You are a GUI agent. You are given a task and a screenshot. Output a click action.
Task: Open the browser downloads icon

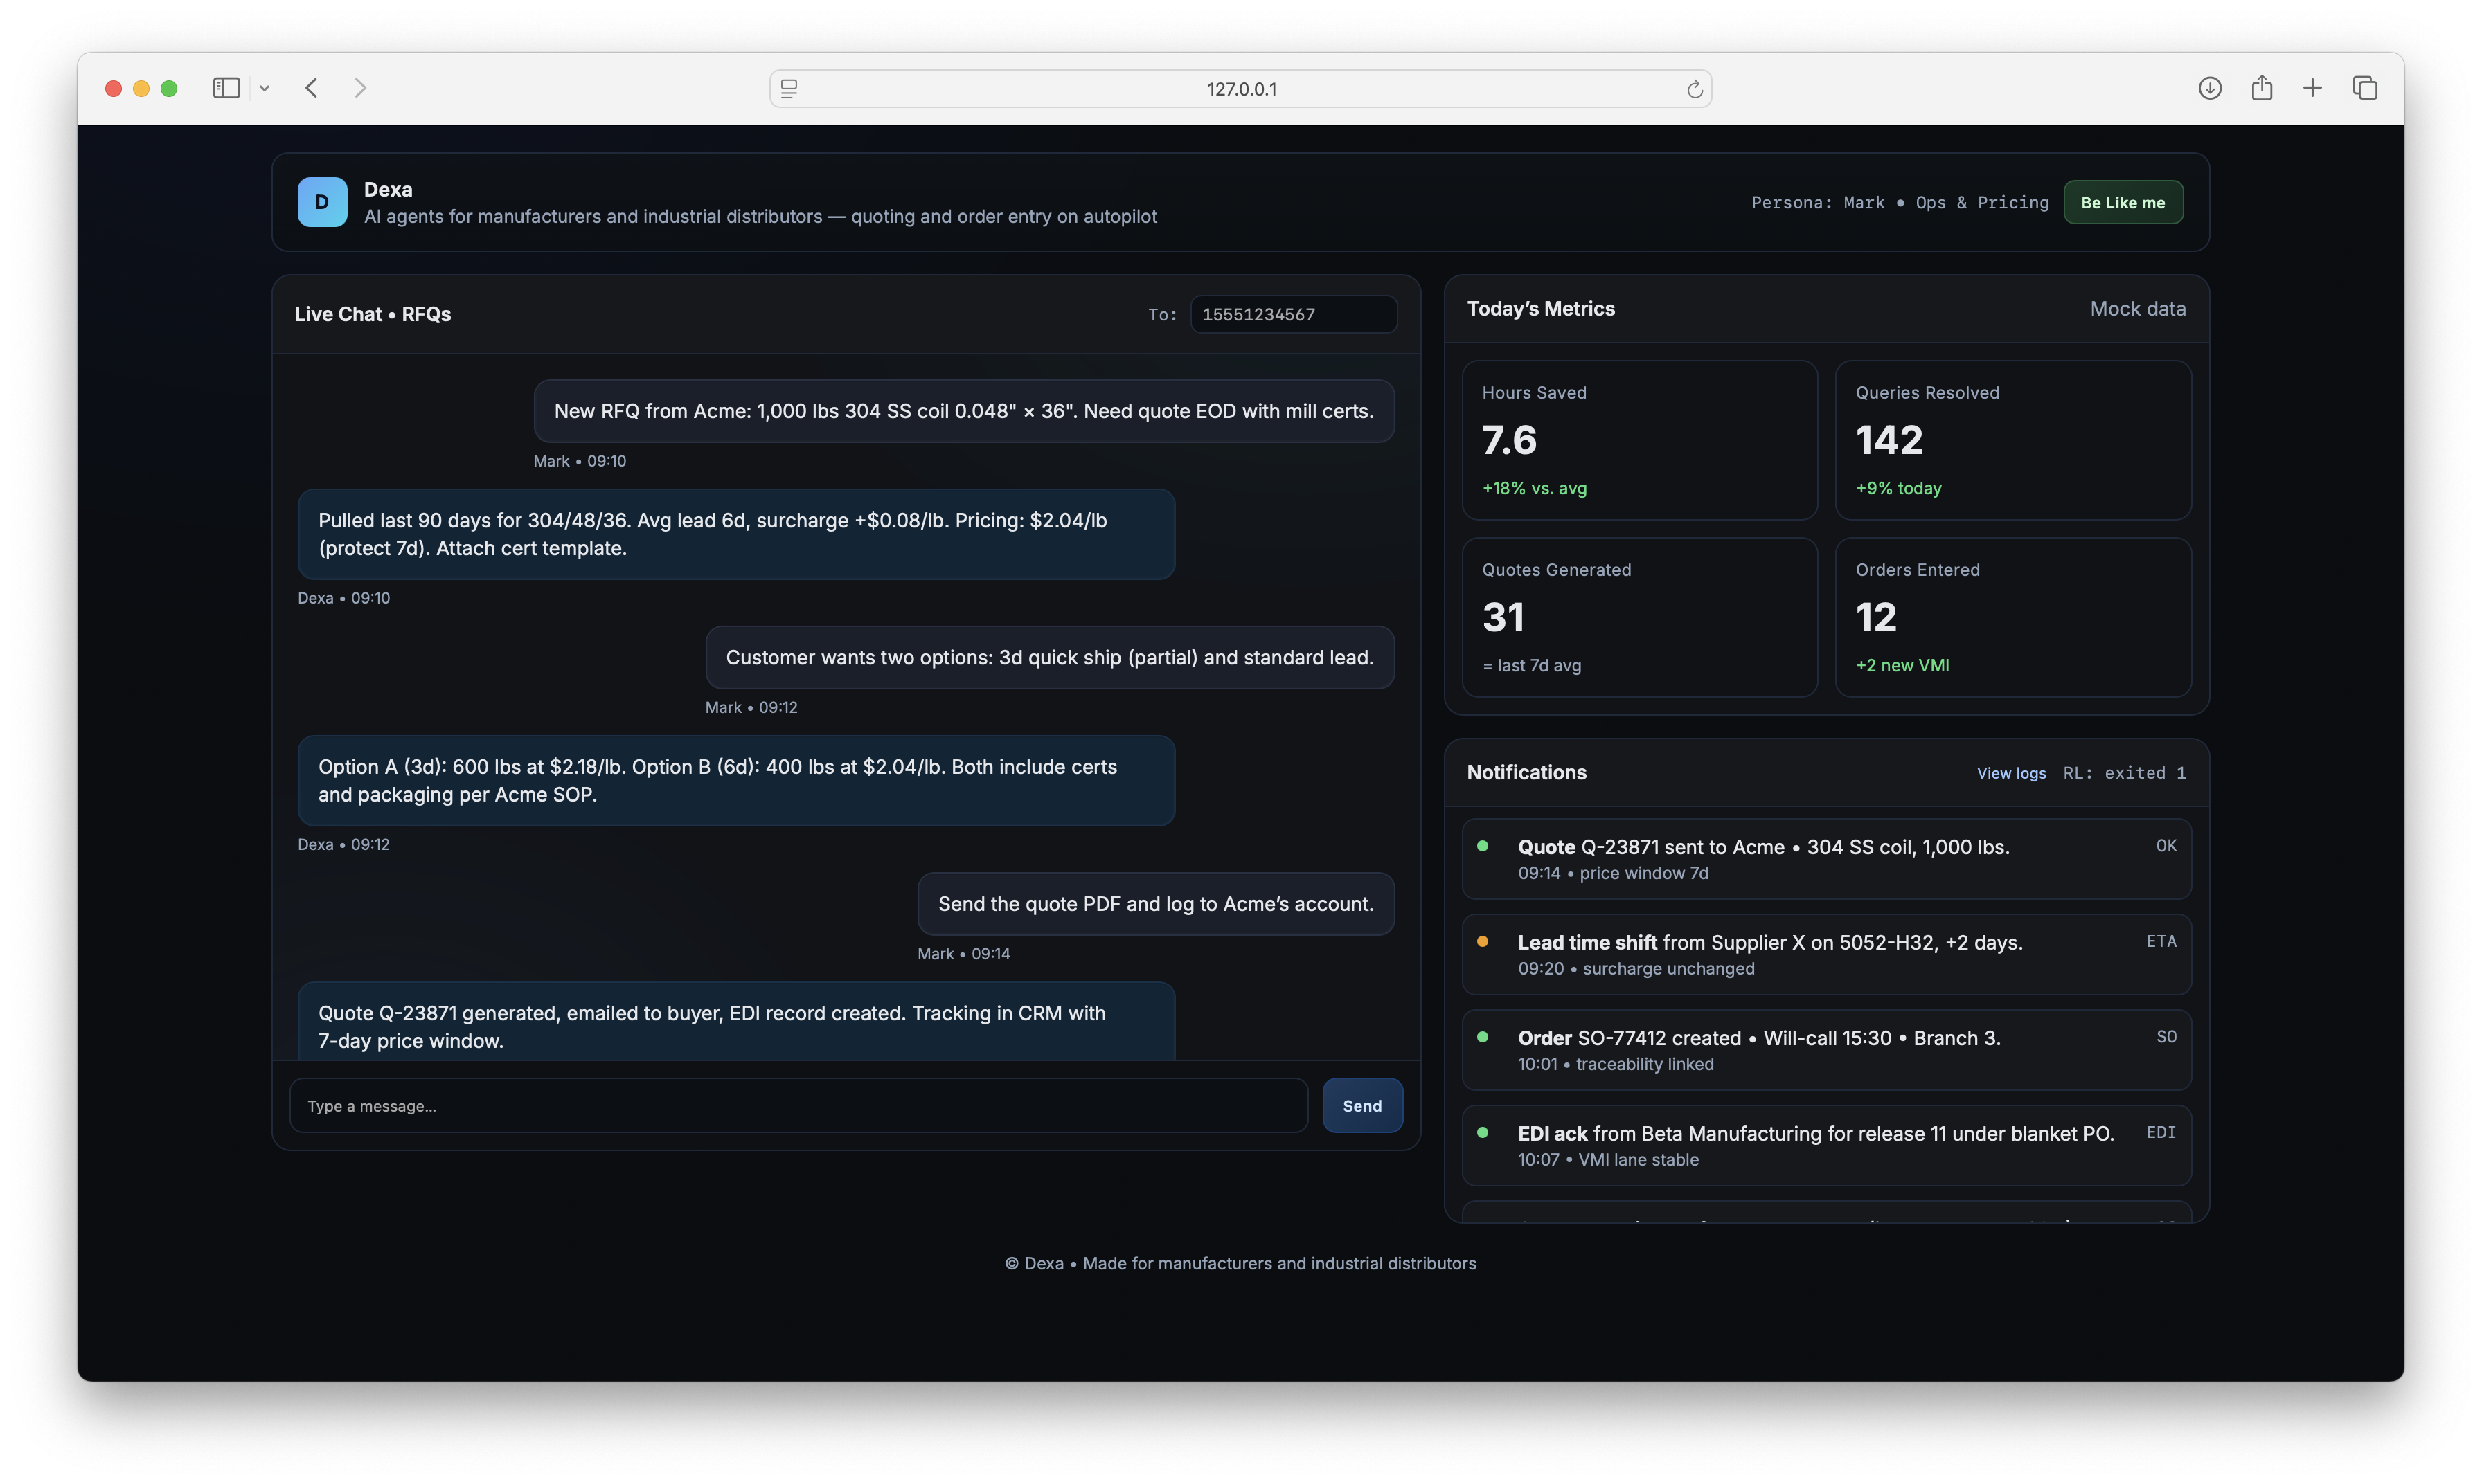pyautogui.click(x=2210, y=88)
